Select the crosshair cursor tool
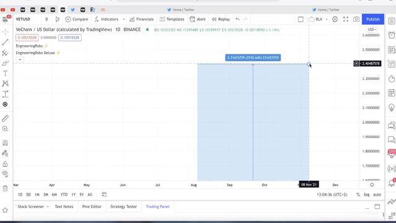The image size is (396, 223). coord(5,32)
